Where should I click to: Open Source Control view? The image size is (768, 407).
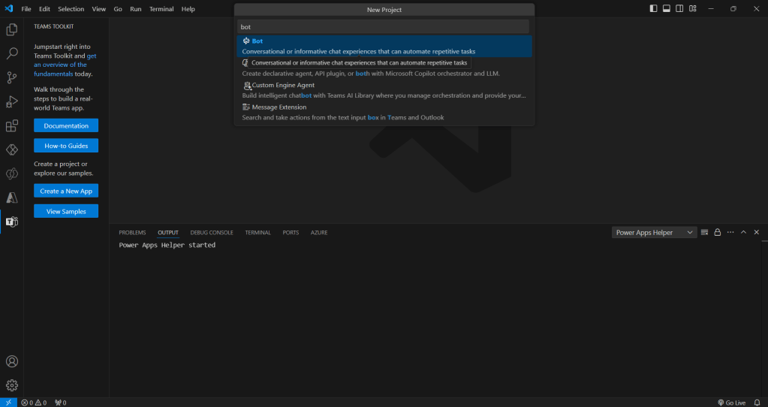12,77
